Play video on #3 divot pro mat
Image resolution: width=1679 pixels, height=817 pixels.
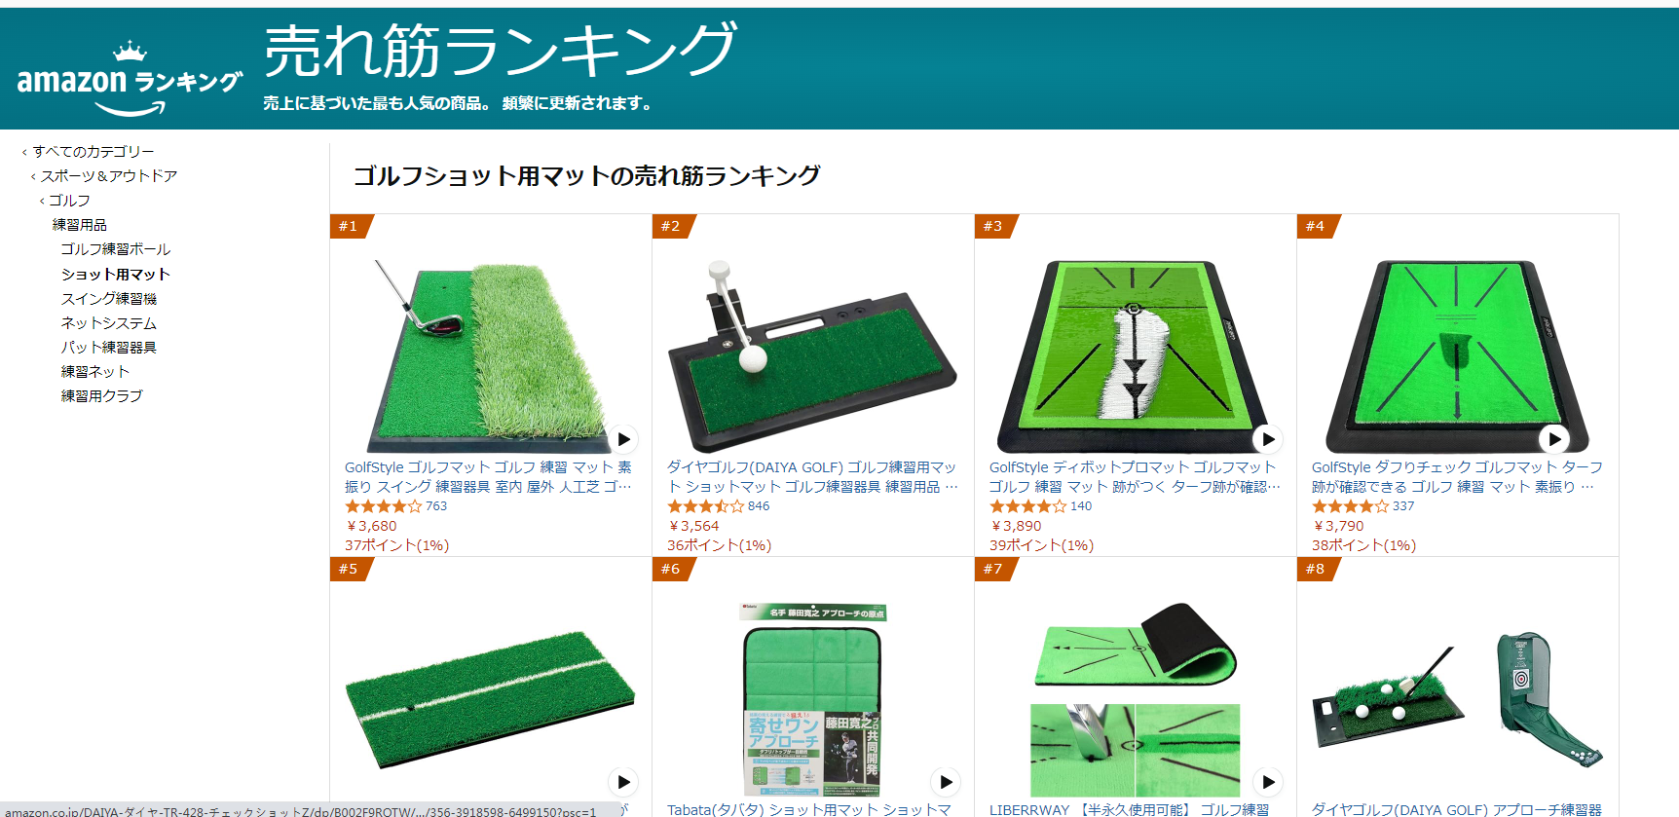coord(1268,439)
